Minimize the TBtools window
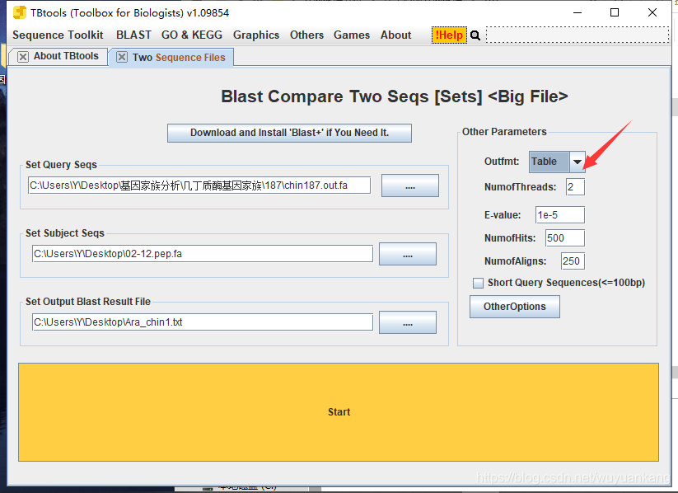 [577, 12]
